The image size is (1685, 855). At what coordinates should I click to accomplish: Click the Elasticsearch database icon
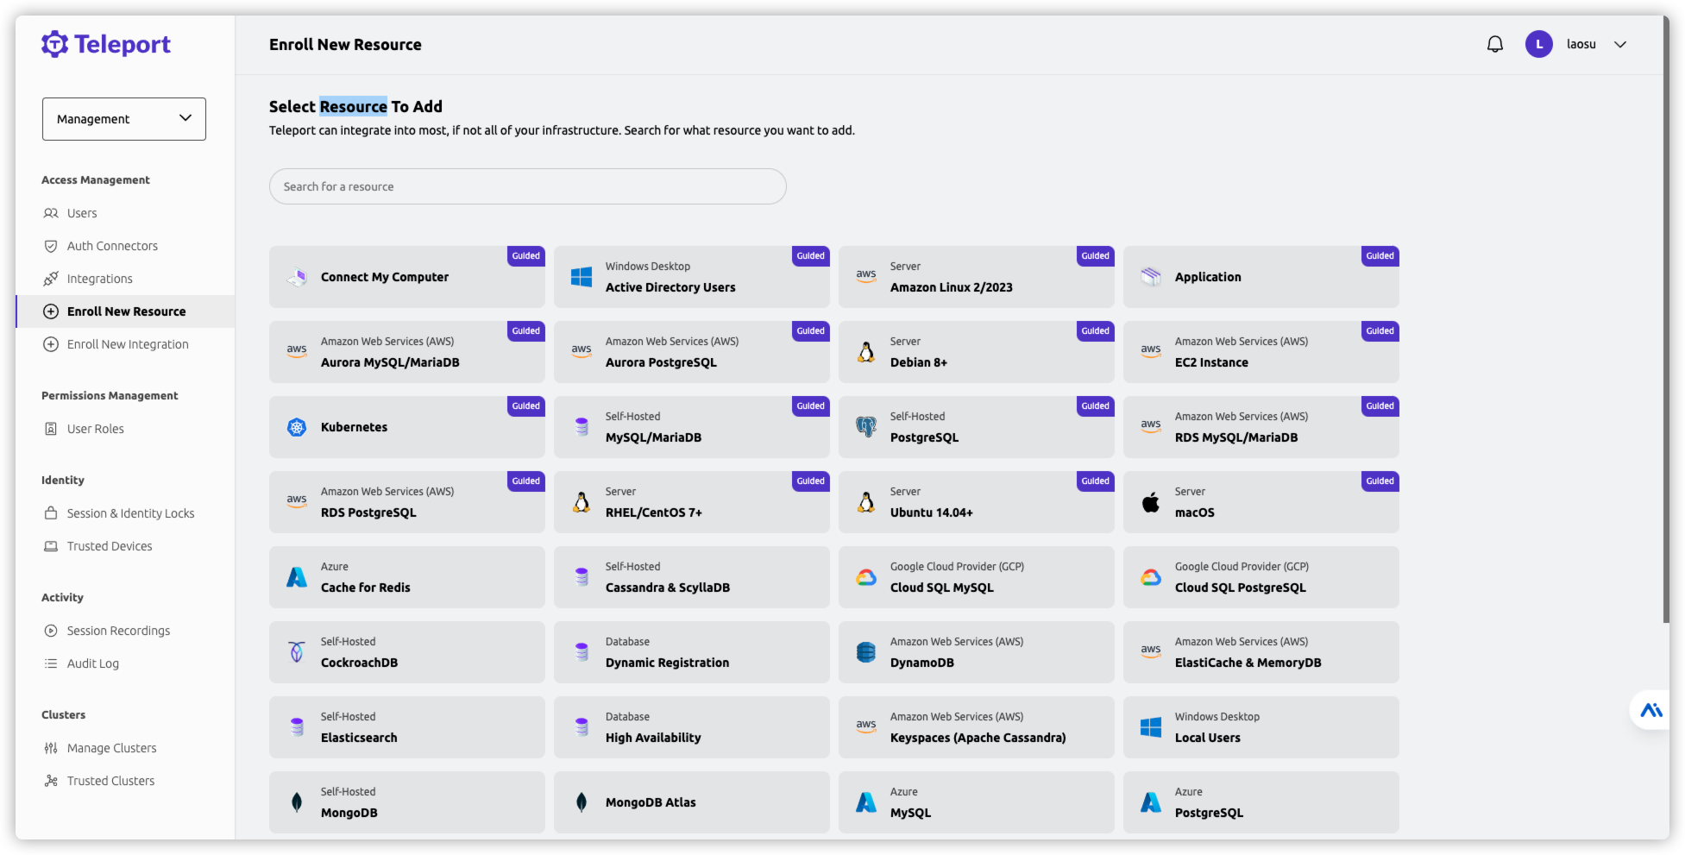click(297, 727)
